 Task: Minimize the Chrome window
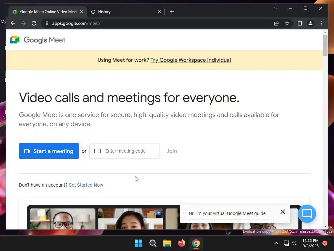click(x=290, y=8)
